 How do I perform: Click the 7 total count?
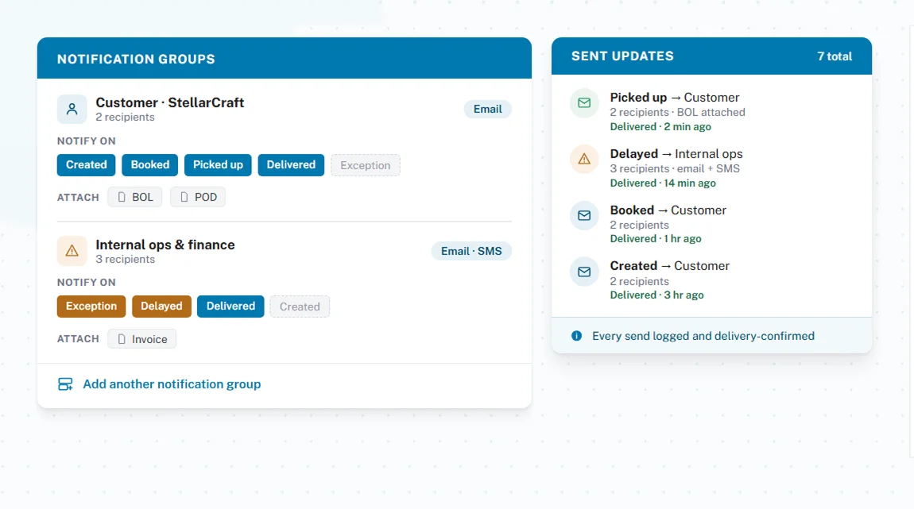835,56
